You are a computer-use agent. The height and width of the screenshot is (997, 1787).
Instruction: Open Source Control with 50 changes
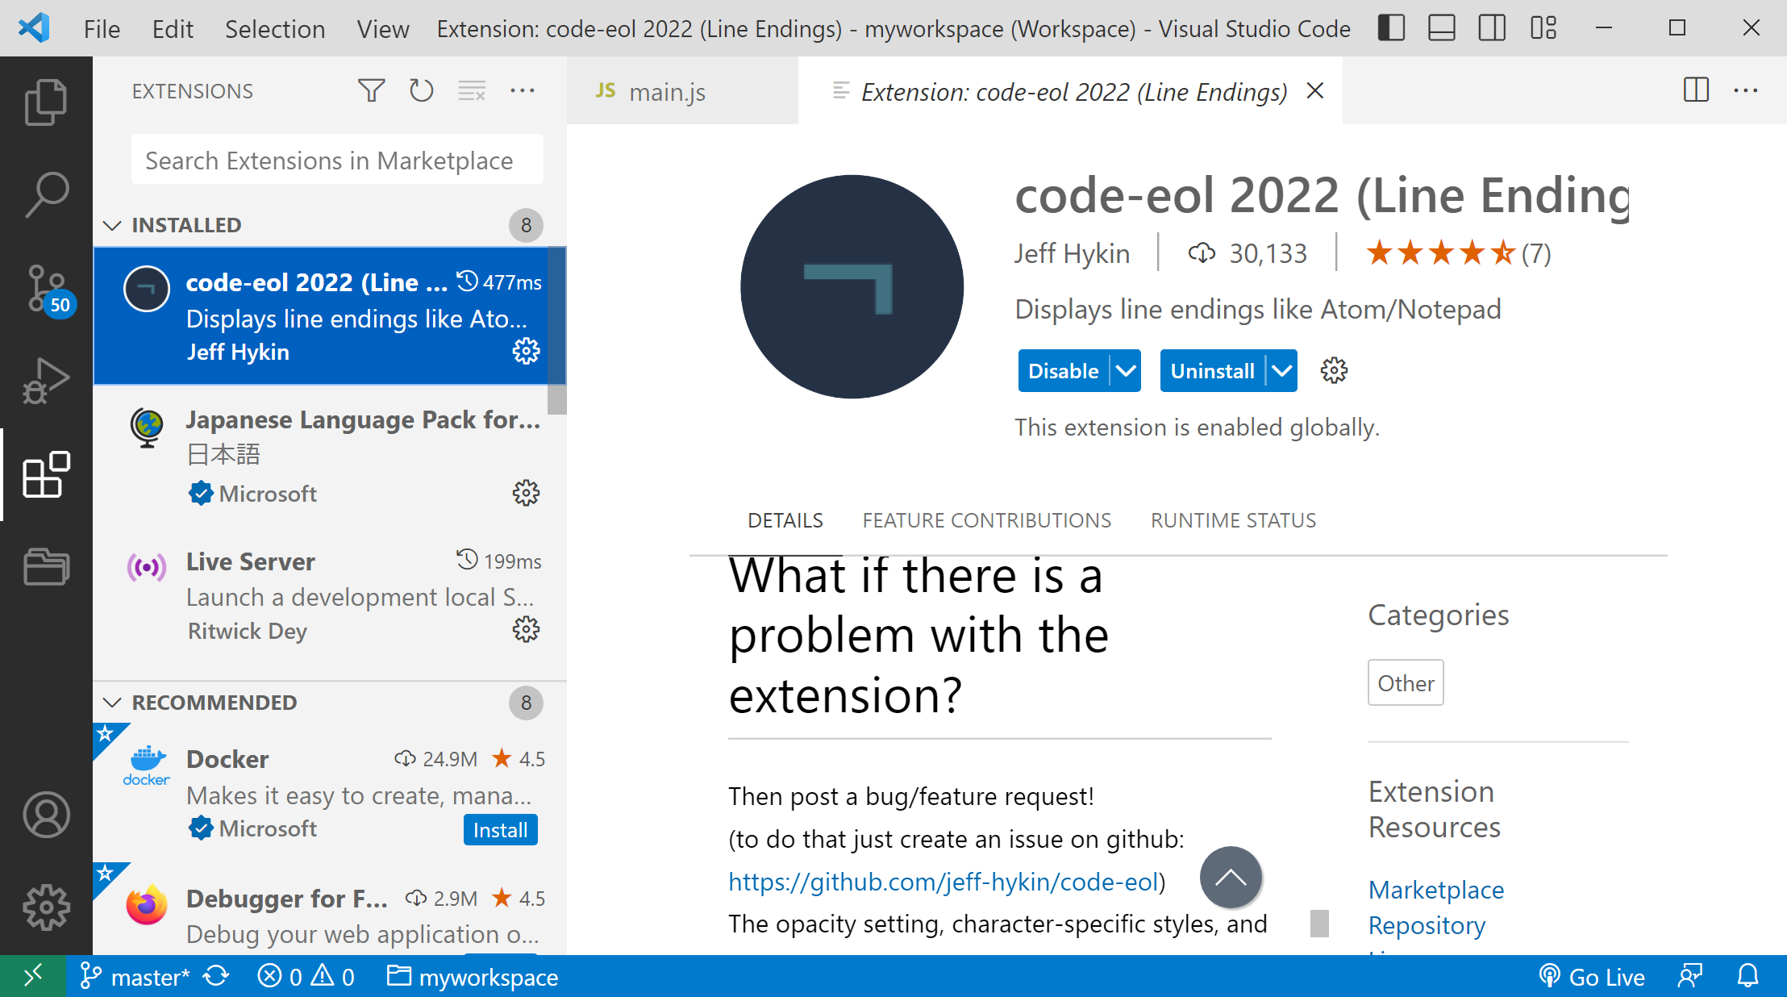pyautogui.click(x=46, y=289)
